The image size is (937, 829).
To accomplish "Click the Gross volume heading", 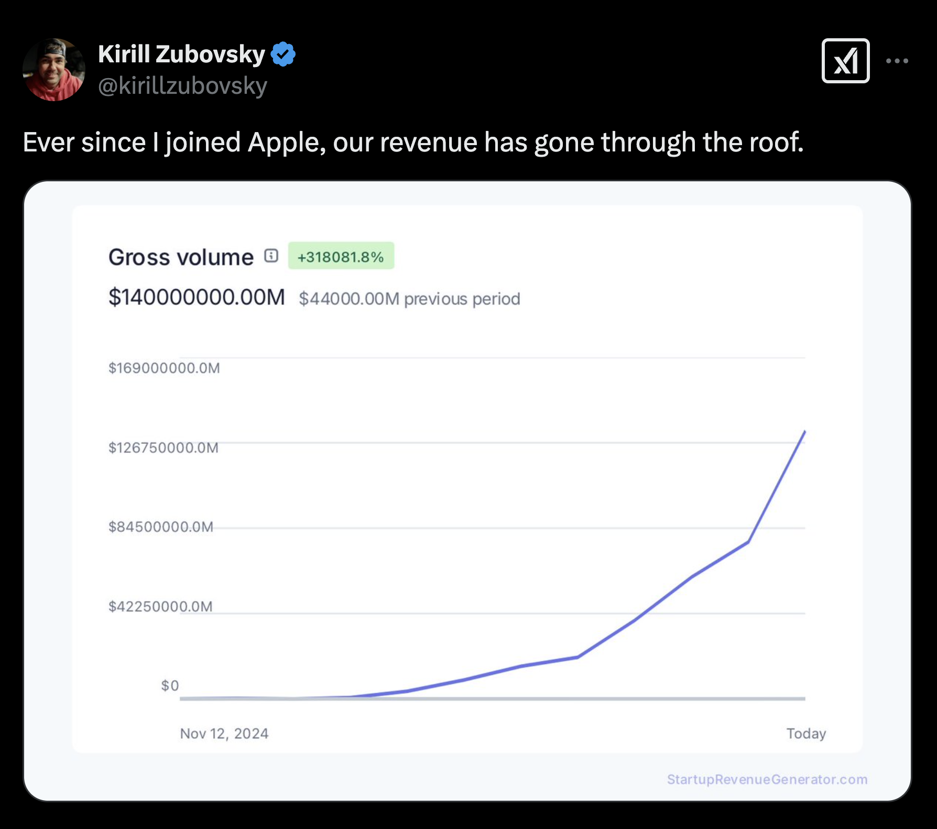I will pos(181,257).
